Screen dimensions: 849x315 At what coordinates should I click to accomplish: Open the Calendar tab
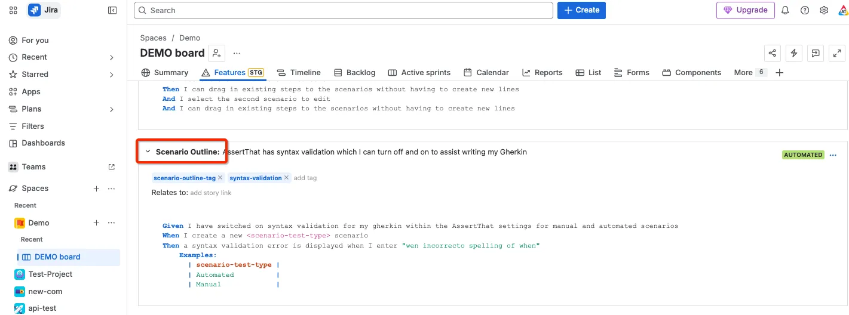pos(486,73)
